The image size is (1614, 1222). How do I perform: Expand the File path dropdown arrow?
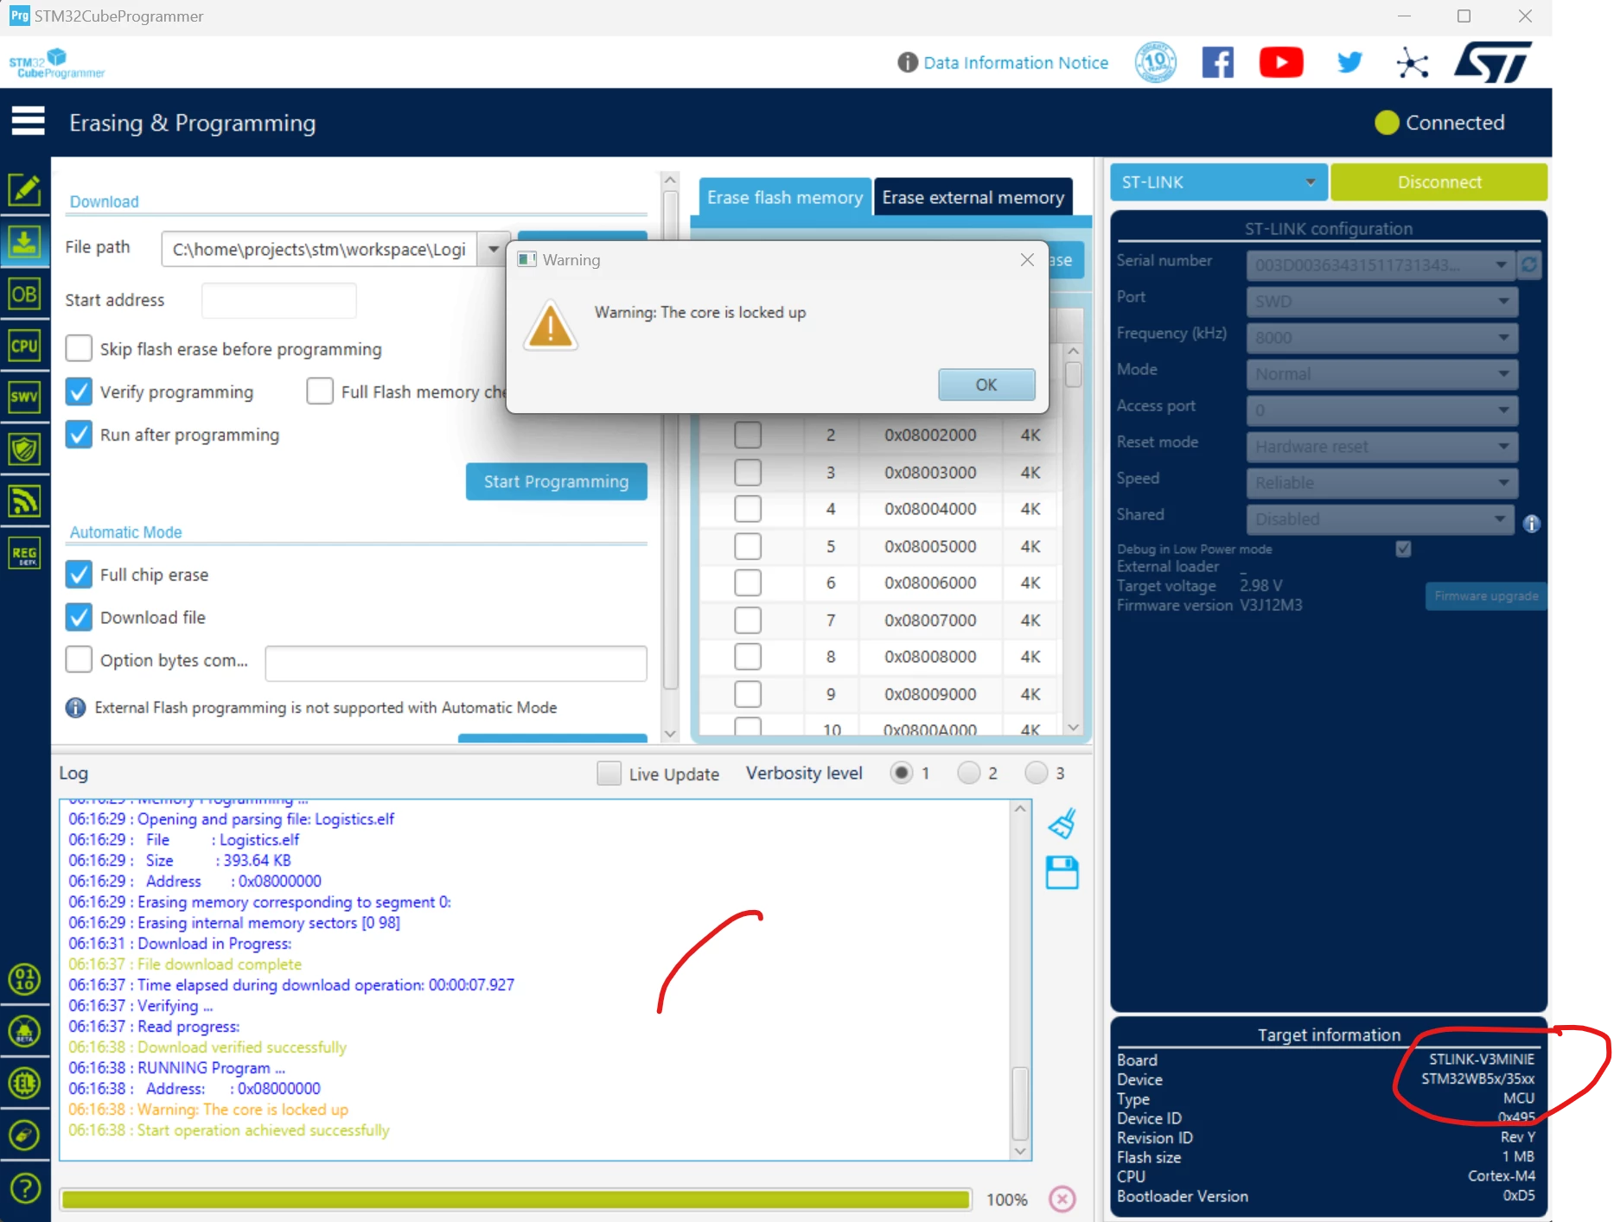click(493, 249)
